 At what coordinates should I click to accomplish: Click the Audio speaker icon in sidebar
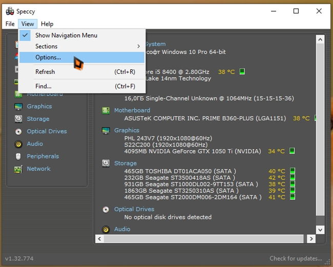click(x=18, y=144)
